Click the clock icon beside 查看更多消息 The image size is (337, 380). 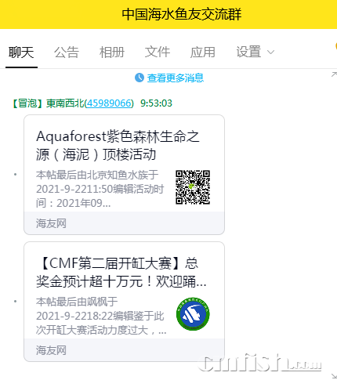click(x=140, y=78)
